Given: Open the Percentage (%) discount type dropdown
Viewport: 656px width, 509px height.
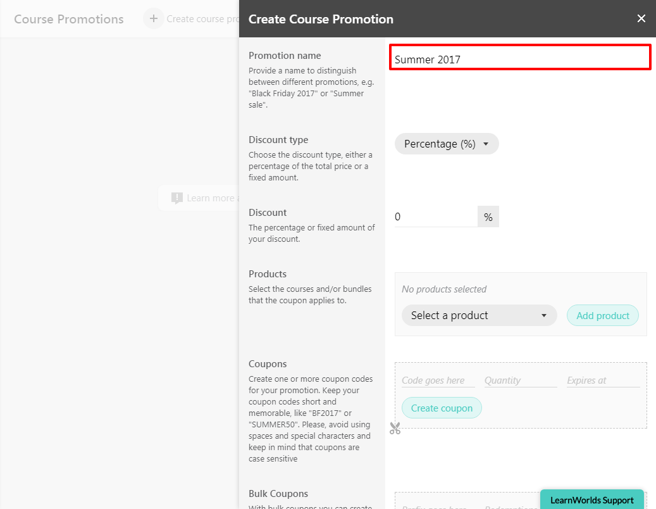Looking at the screenshot, I should coord(447,144).
